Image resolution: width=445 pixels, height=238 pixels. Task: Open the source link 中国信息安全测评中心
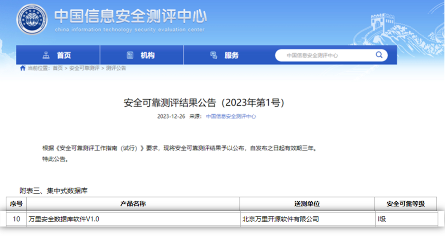click(x=231, y=116)
